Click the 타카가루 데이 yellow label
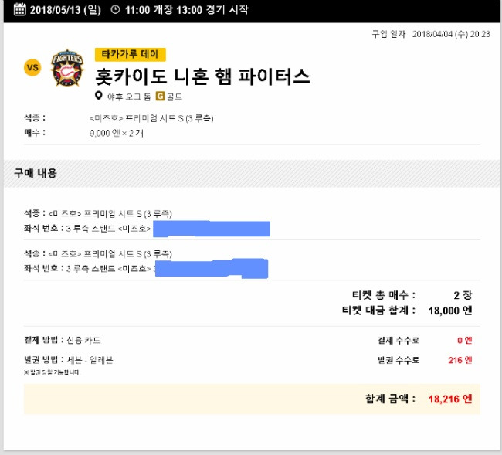Viewport: 502px width, 455px height. click(x=131, y=54)
